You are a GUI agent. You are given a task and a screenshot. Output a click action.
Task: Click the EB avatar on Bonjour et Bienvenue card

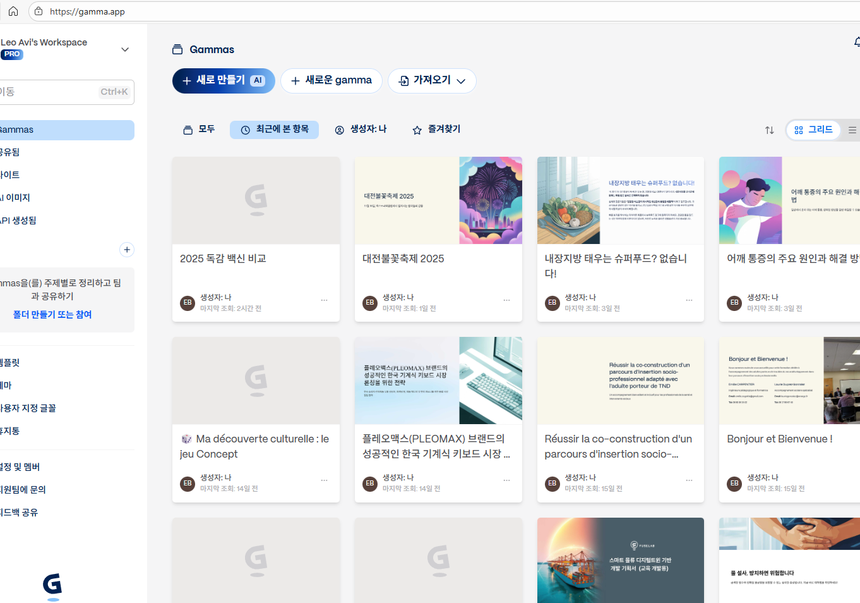click(734, 484)
